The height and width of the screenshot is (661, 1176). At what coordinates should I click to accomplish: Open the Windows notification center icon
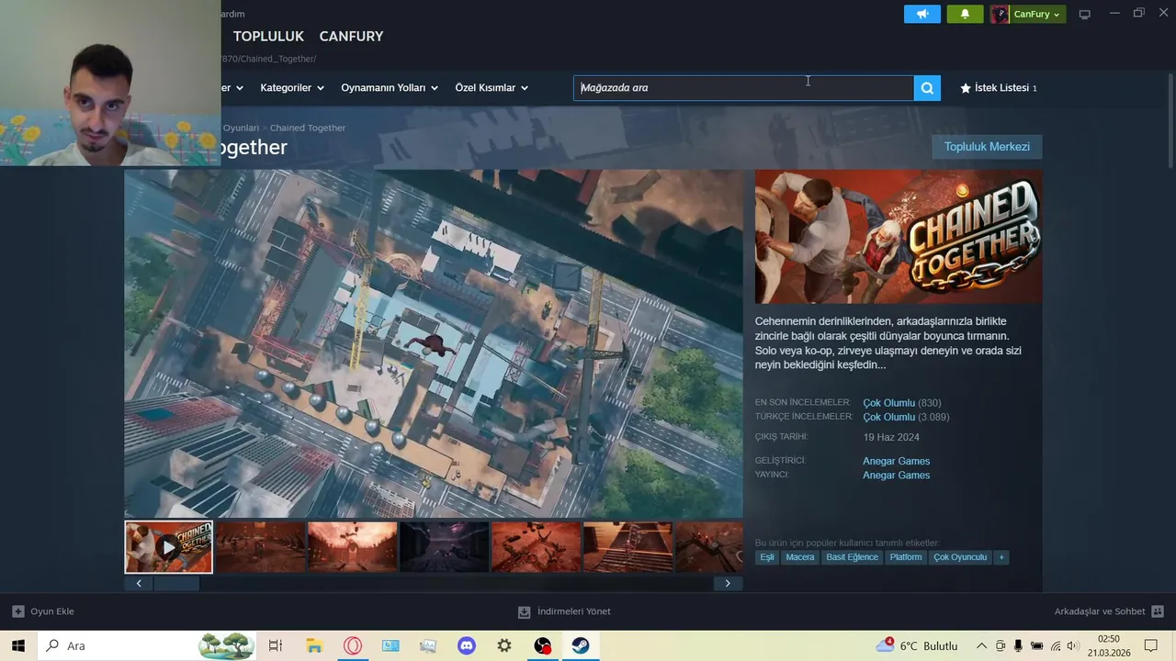(1151, 645)
